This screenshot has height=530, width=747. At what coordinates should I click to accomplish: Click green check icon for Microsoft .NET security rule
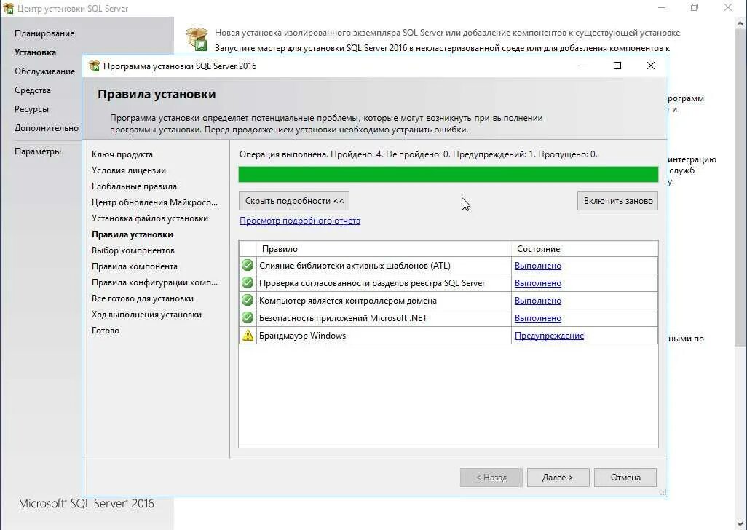[x=248, y=317]
